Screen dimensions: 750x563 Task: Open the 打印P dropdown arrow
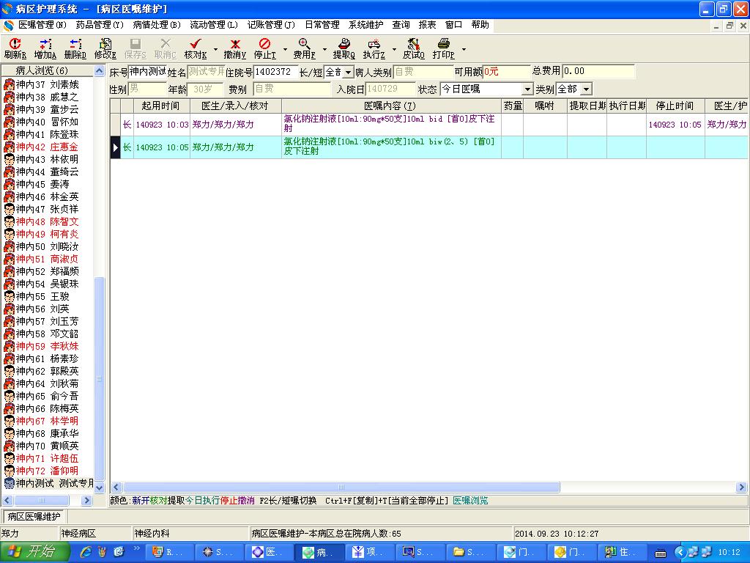pyautogui.click(x=464, y=49)
